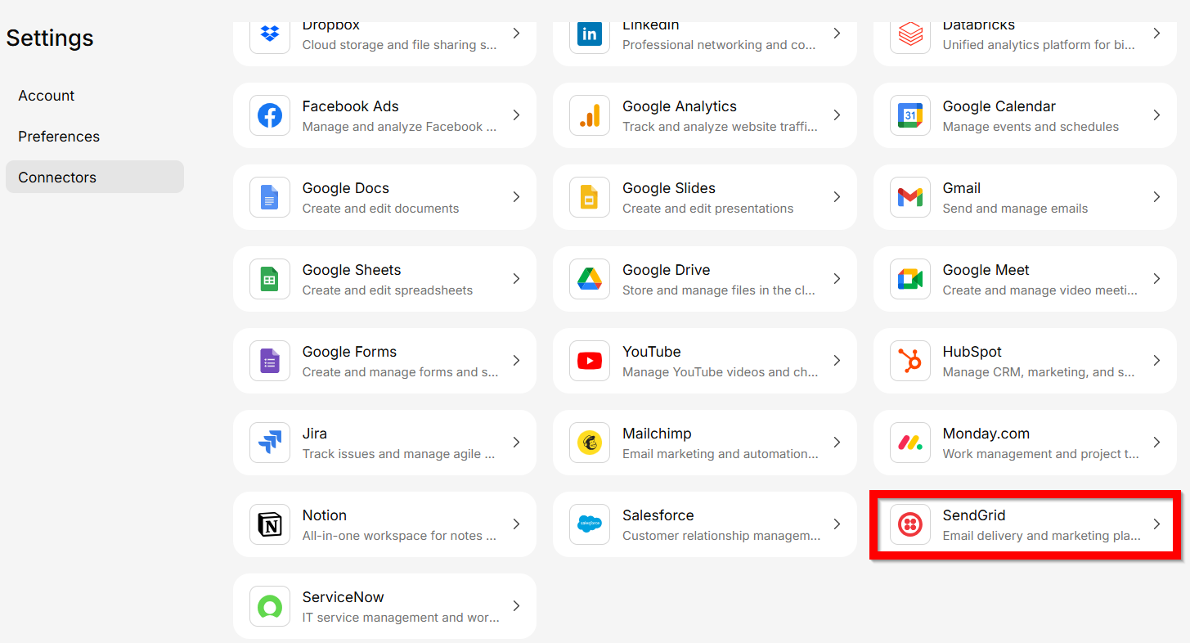The height and width of the screenshot is (643, 1190).
Task: Click the YouTube play icon
Action: 590,361
